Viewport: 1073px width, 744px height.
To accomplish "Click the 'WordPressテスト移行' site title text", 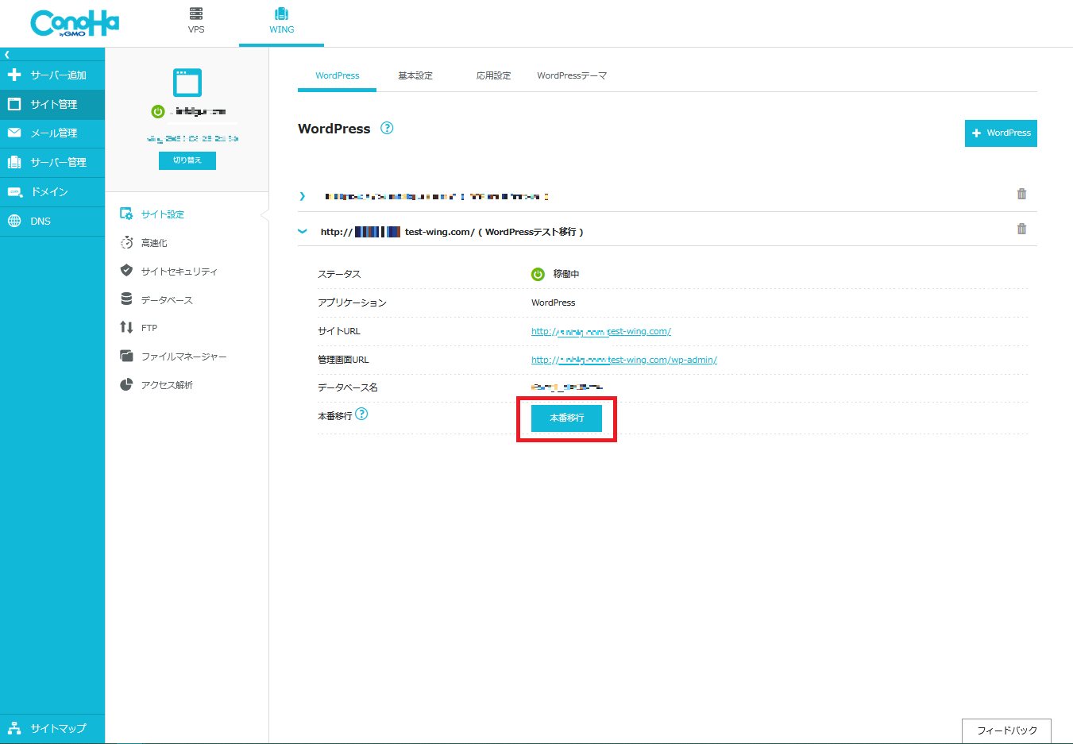I will [x=531, y=232].
